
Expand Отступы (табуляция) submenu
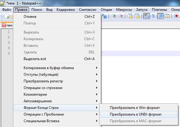pyautogui.click(x=57, y=75)
